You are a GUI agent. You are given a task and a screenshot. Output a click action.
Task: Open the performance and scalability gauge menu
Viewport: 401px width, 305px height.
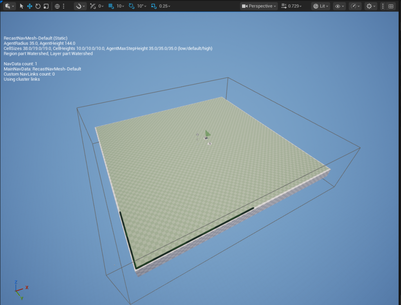pyautogui.click(x=355, y=6)
